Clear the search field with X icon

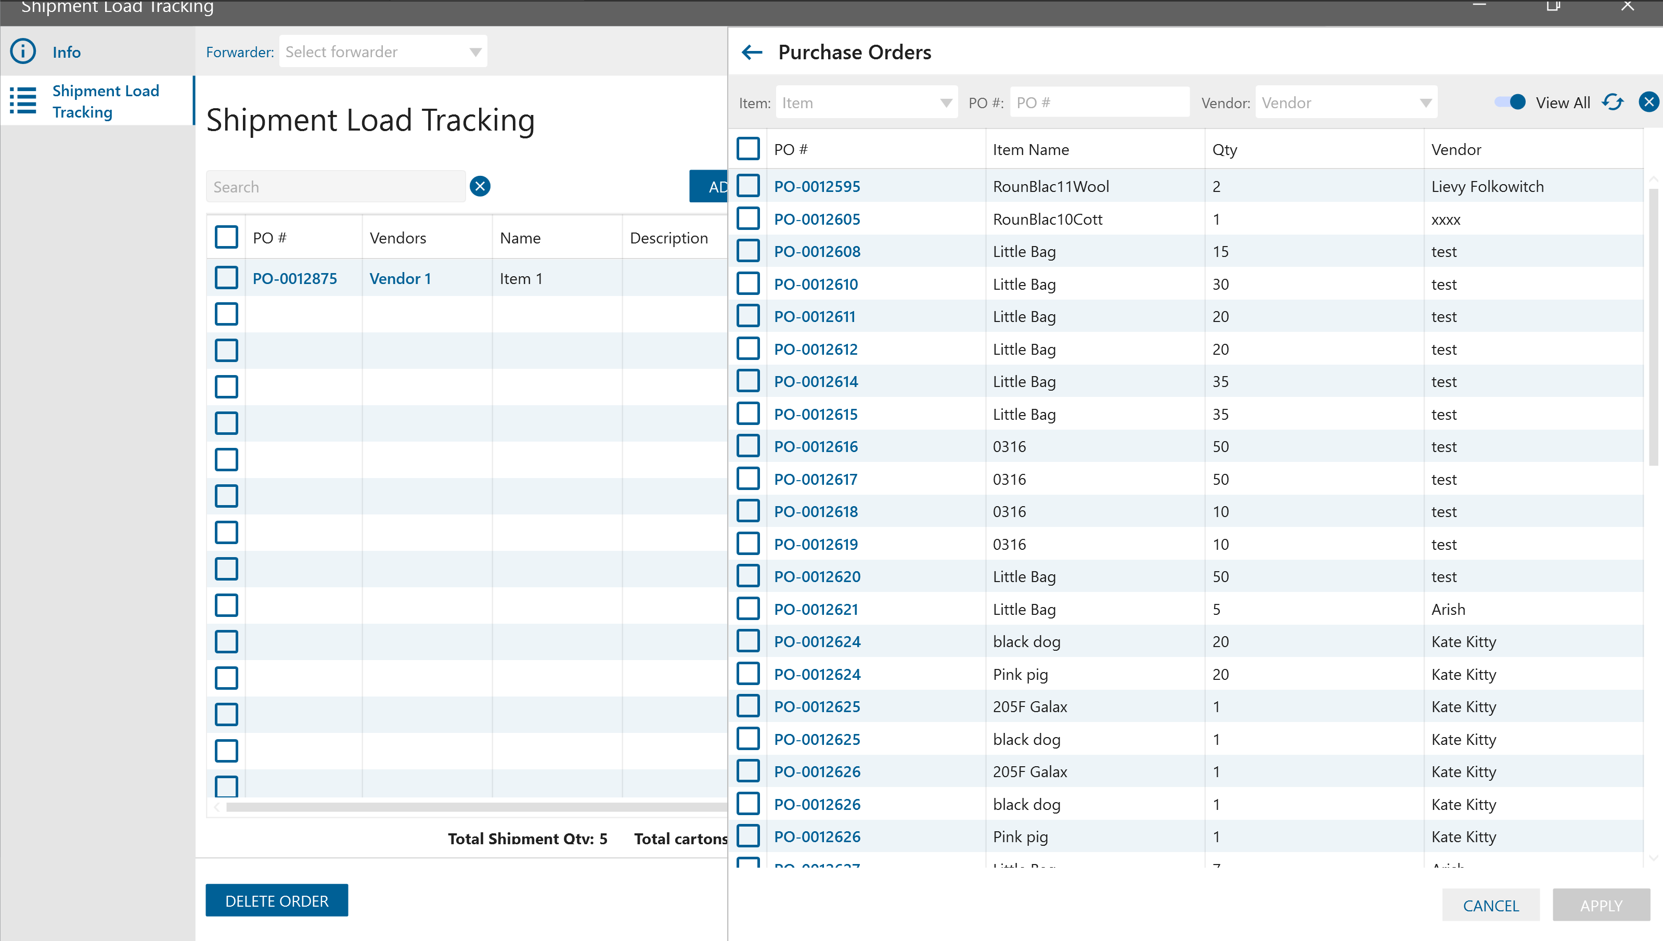pos(480,187)
